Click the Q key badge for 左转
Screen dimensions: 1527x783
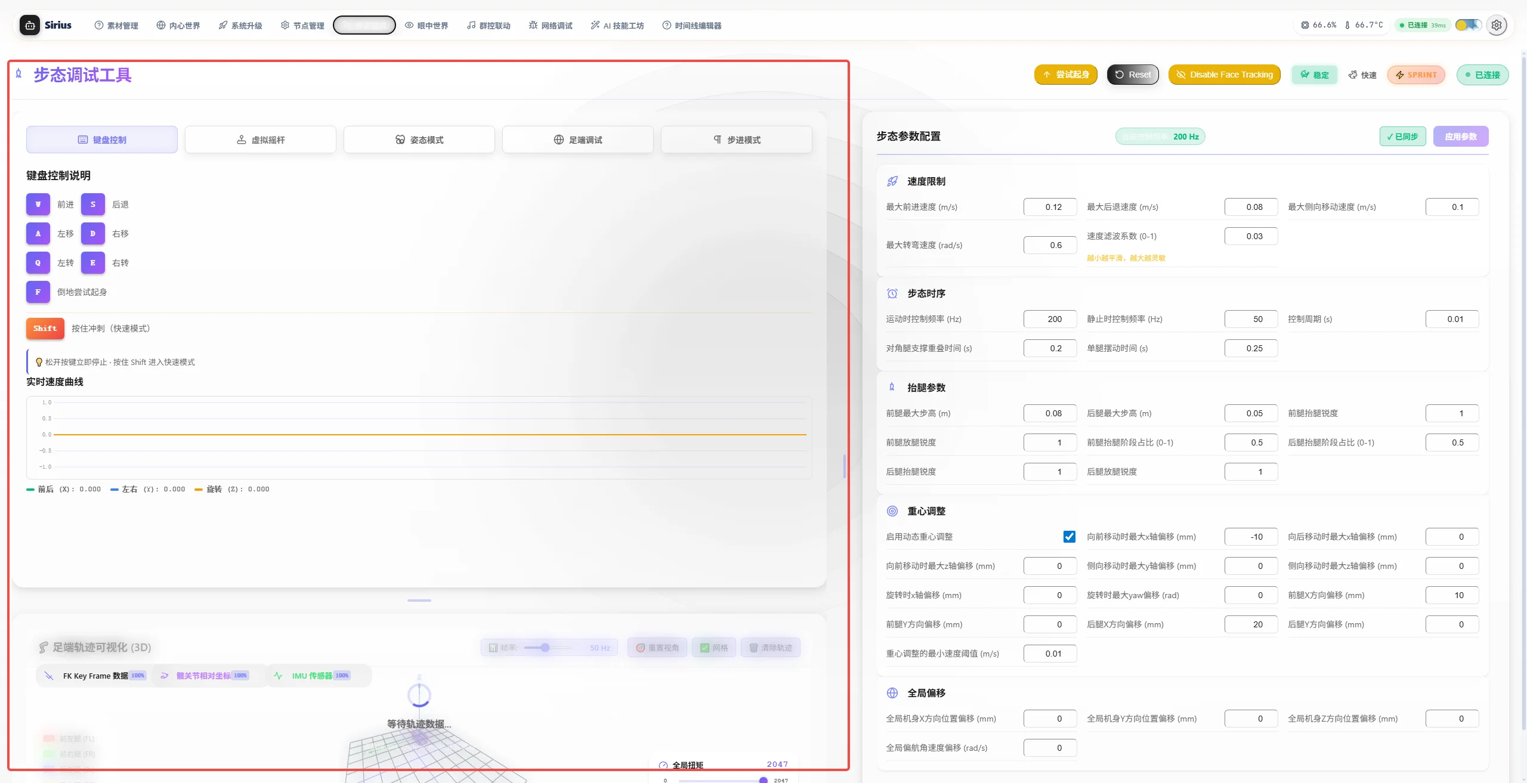pos(38,263)
